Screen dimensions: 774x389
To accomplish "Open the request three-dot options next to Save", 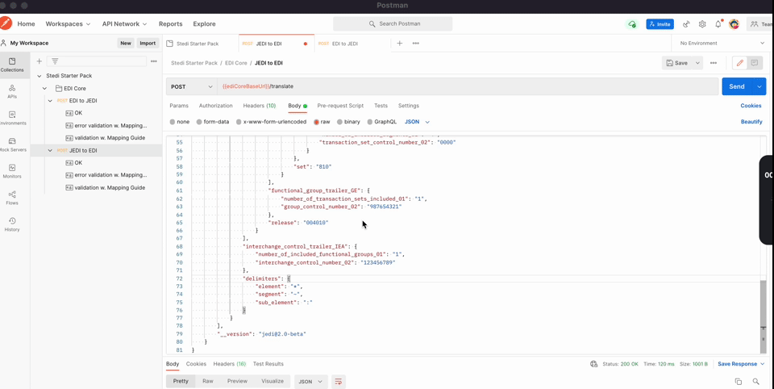I will click(x=714, y=63).
